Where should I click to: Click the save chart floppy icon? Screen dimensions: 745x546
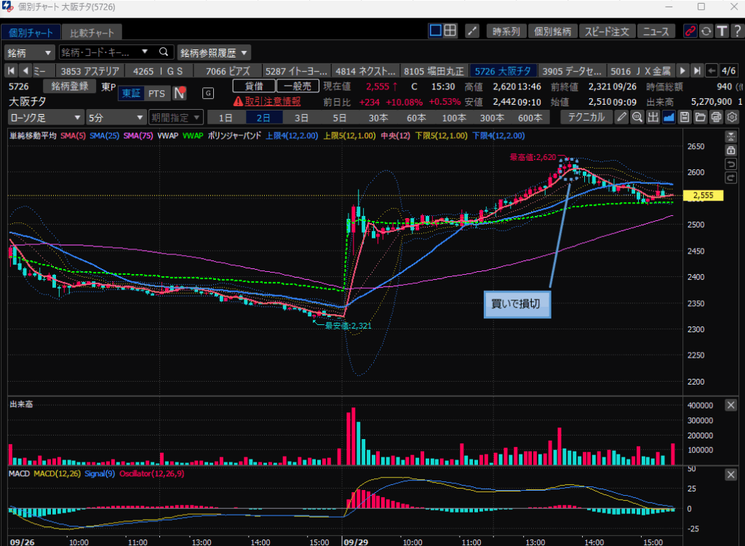pyautogui.click(x=684, y=117)
